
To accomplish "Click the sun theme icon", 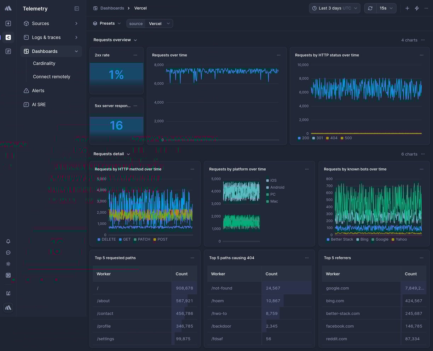I will click(8, 264).
